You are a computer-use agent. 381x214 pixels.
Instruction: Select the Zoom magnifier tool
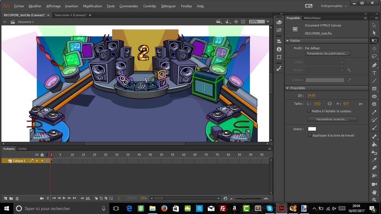(374, 199)
